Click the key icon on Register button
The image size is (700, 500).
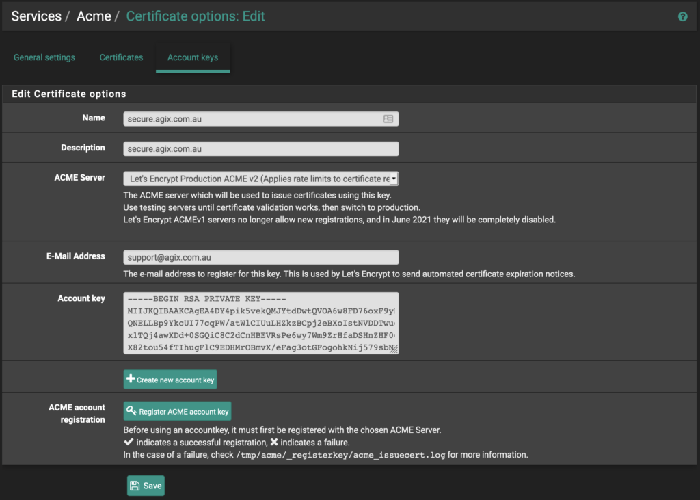tap(131, 411)
